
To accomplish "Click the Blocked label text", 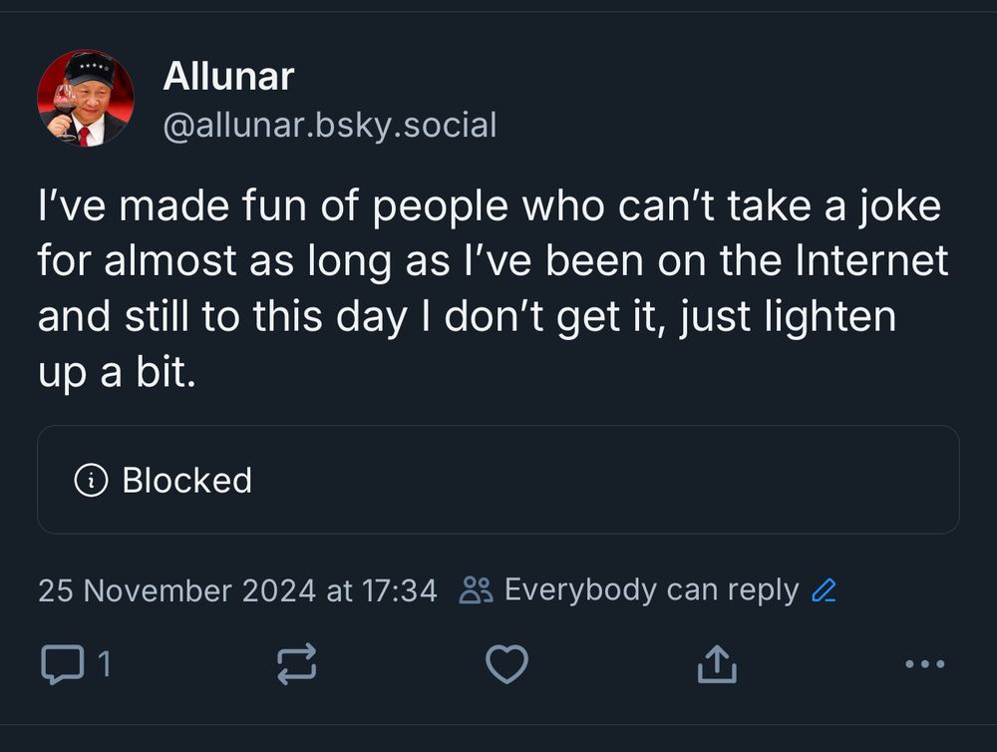I will (x=186, y=481).
